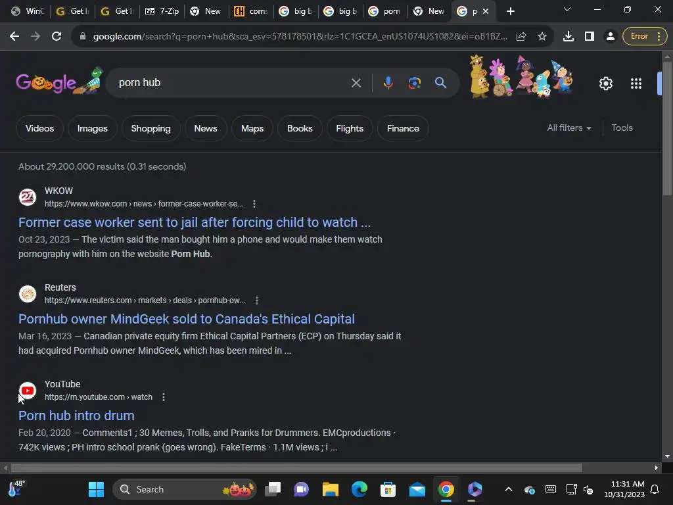Open the search Tools option
673x505 pixels.
click(622, 128)
